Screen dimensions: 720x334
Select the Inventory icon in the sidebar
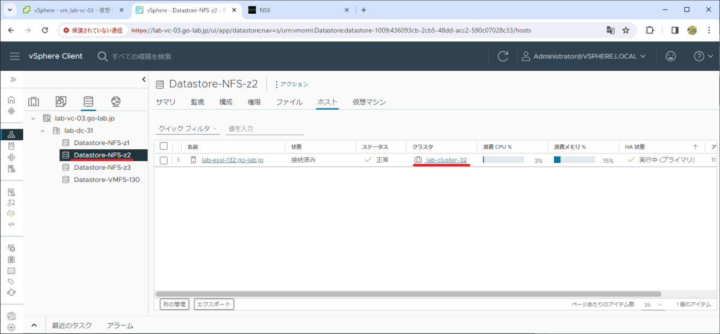(11, 134)
